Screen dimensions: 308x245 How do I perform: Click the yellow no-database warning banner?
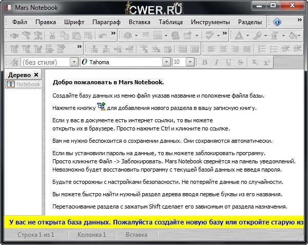154,223
